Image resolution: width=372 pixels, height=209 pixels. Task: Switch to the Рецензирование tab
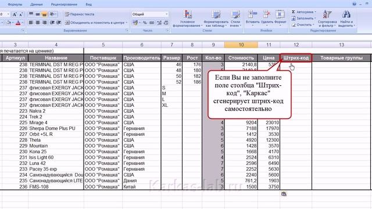pos(64,4)
